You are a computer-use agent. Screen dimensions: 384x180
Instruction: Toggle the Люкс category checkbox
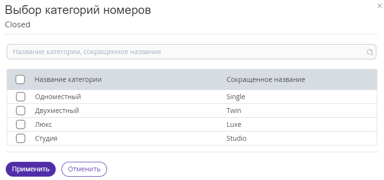(x=21, y=124)
